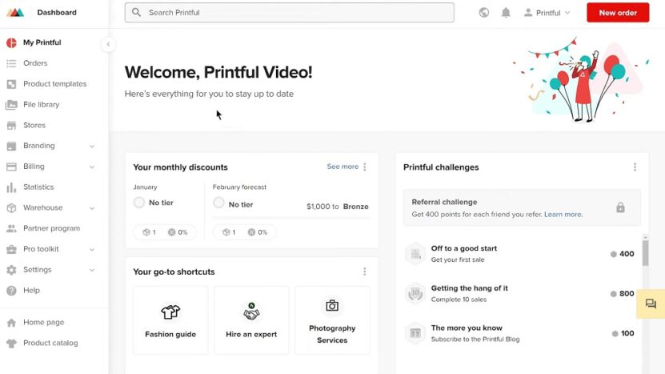Open the Fashion guide shortcut
665x374 pixels.
click(170, 320)
